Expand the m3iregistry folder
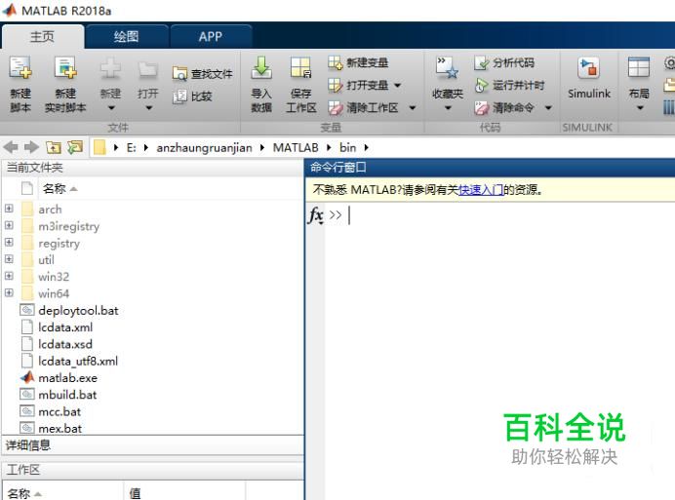 9,225
